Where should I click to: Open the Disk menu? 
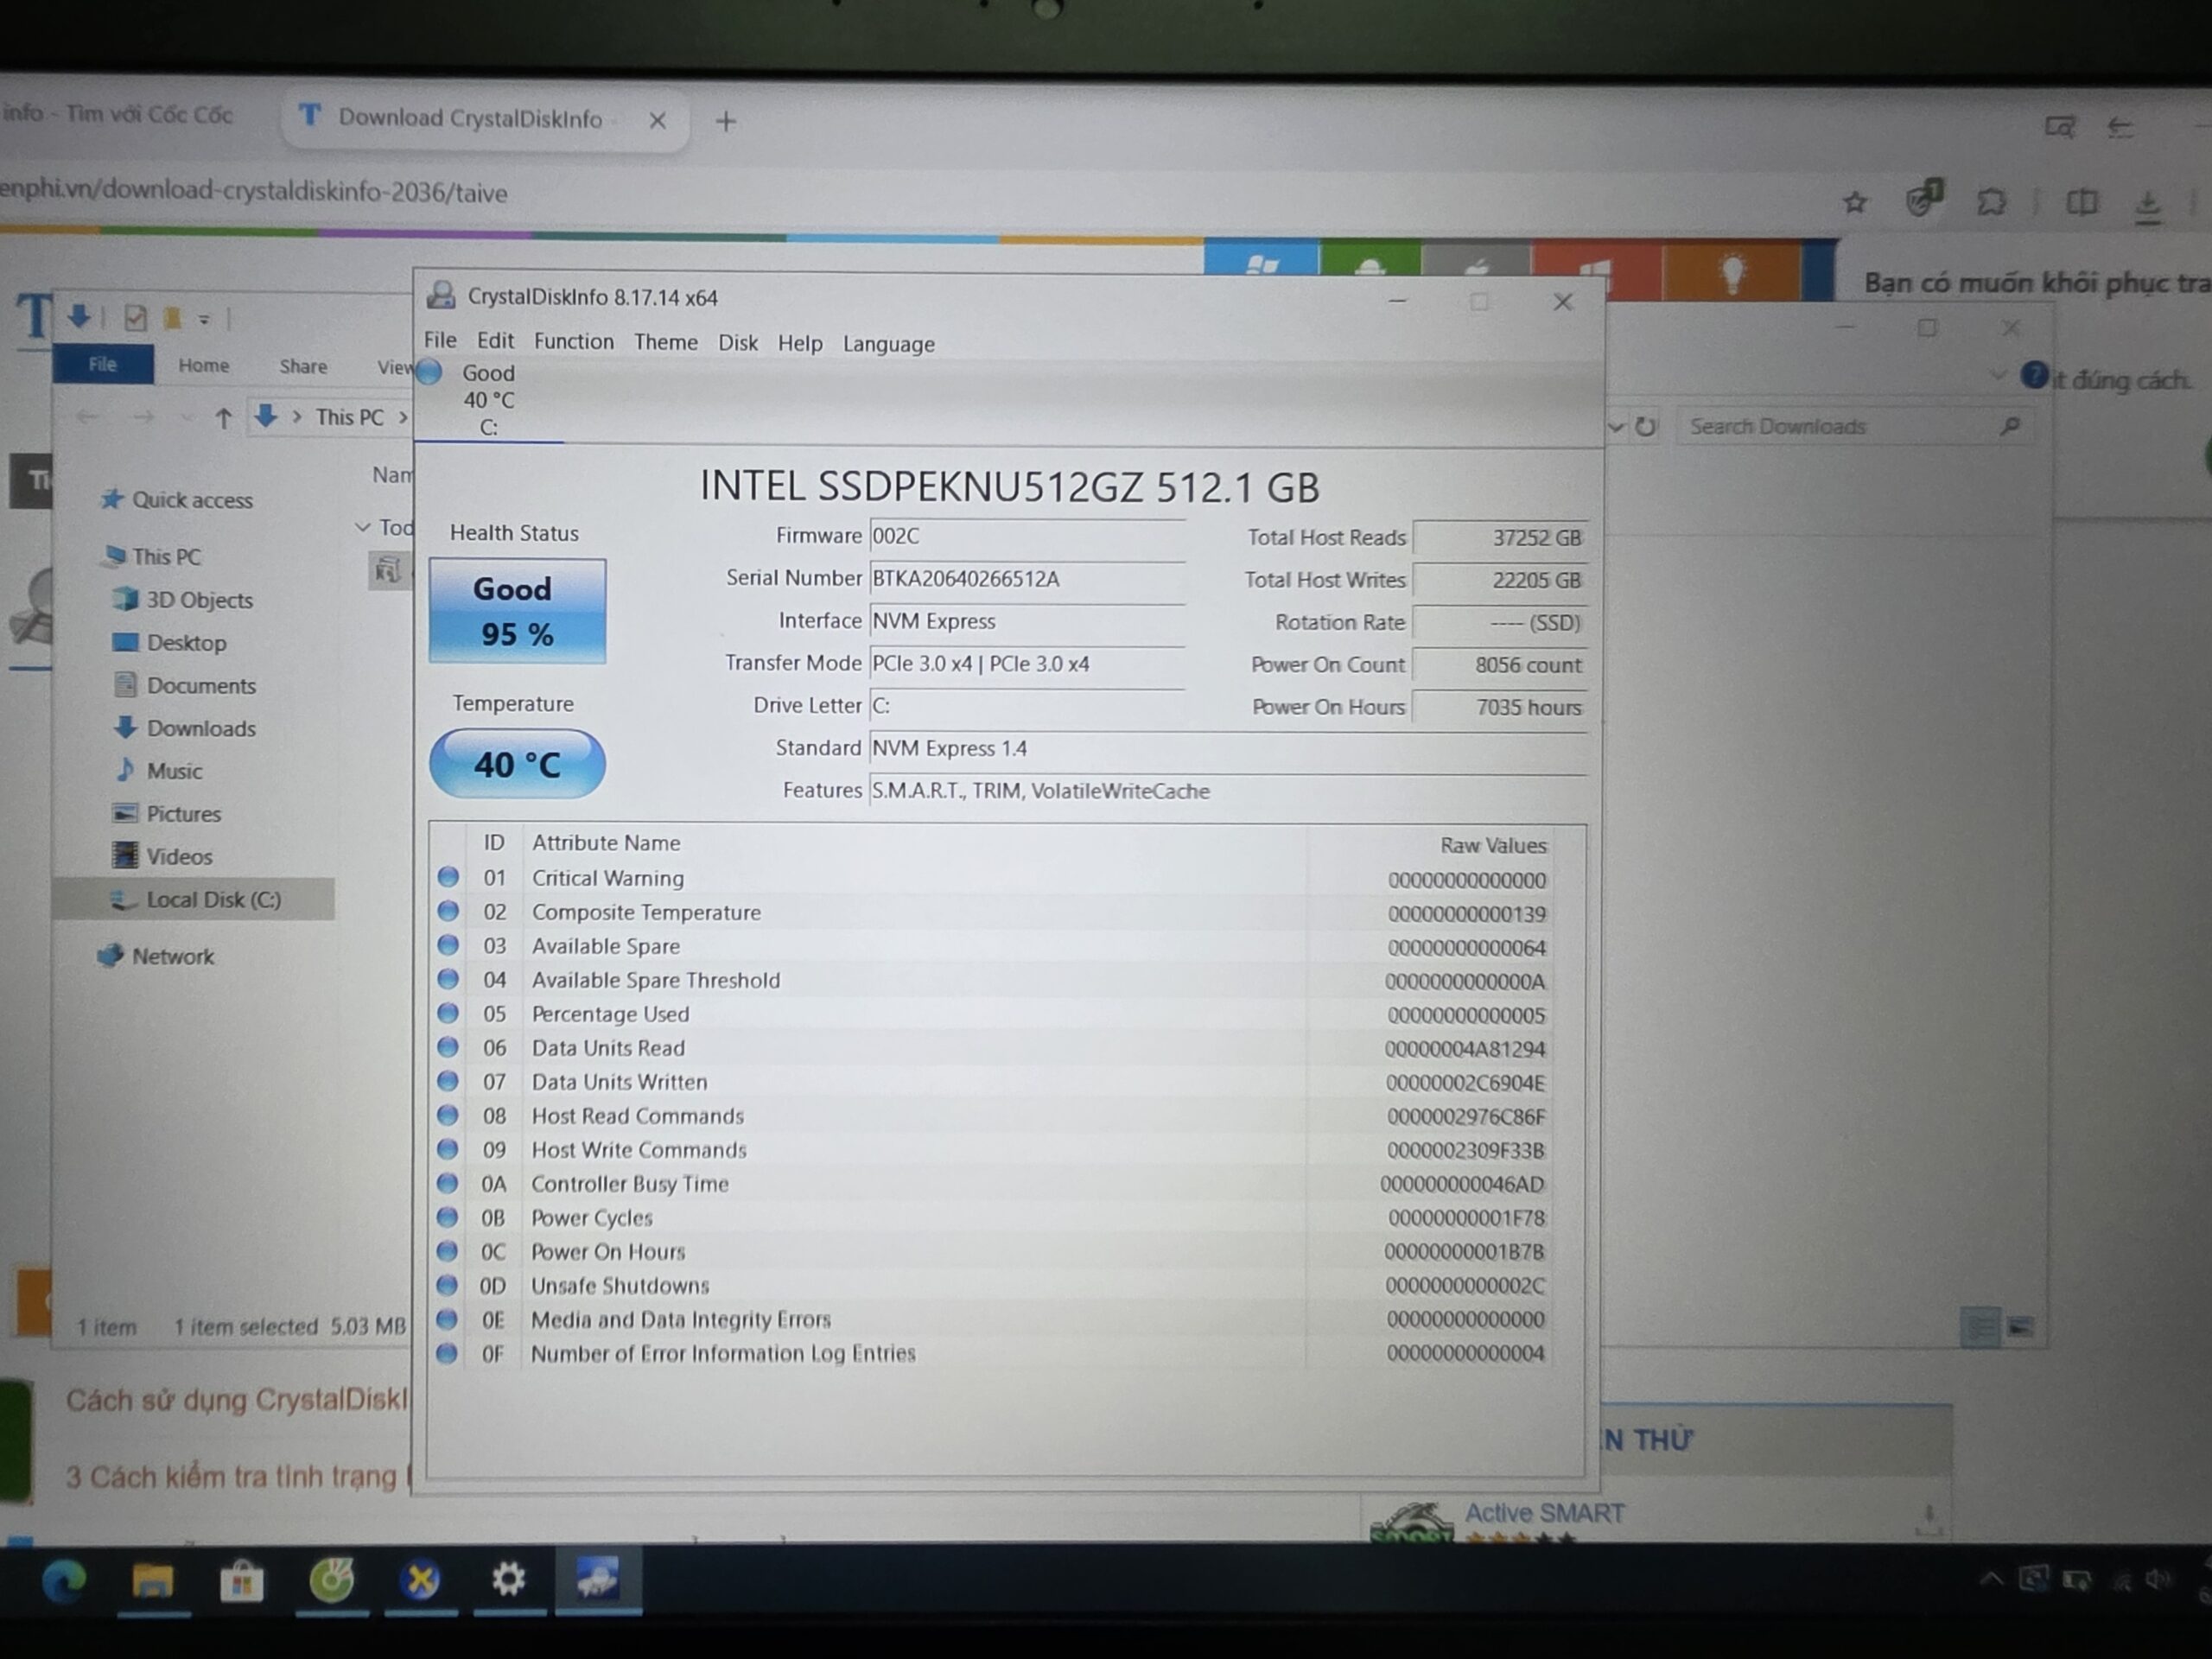[x=738, y=343]
